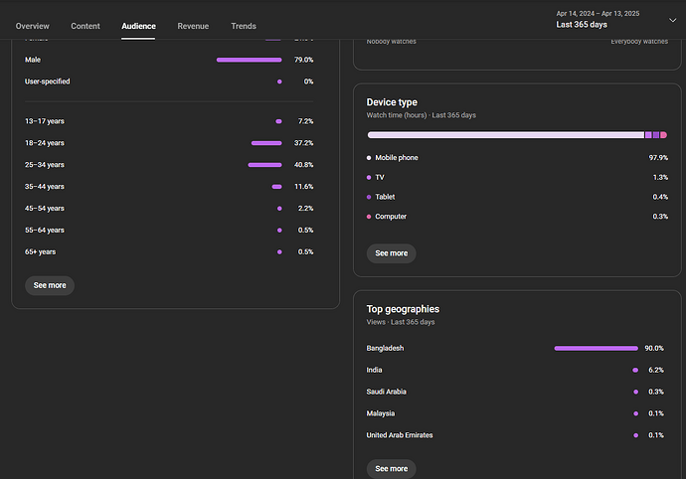Go to the Revenue tab

tap(193, 26)
